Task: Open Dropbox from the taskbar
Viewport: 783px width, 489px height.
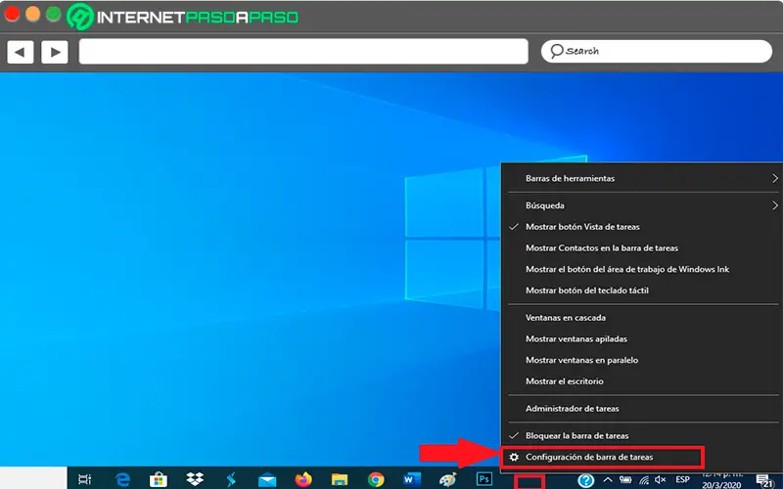Action: [195, 479]
